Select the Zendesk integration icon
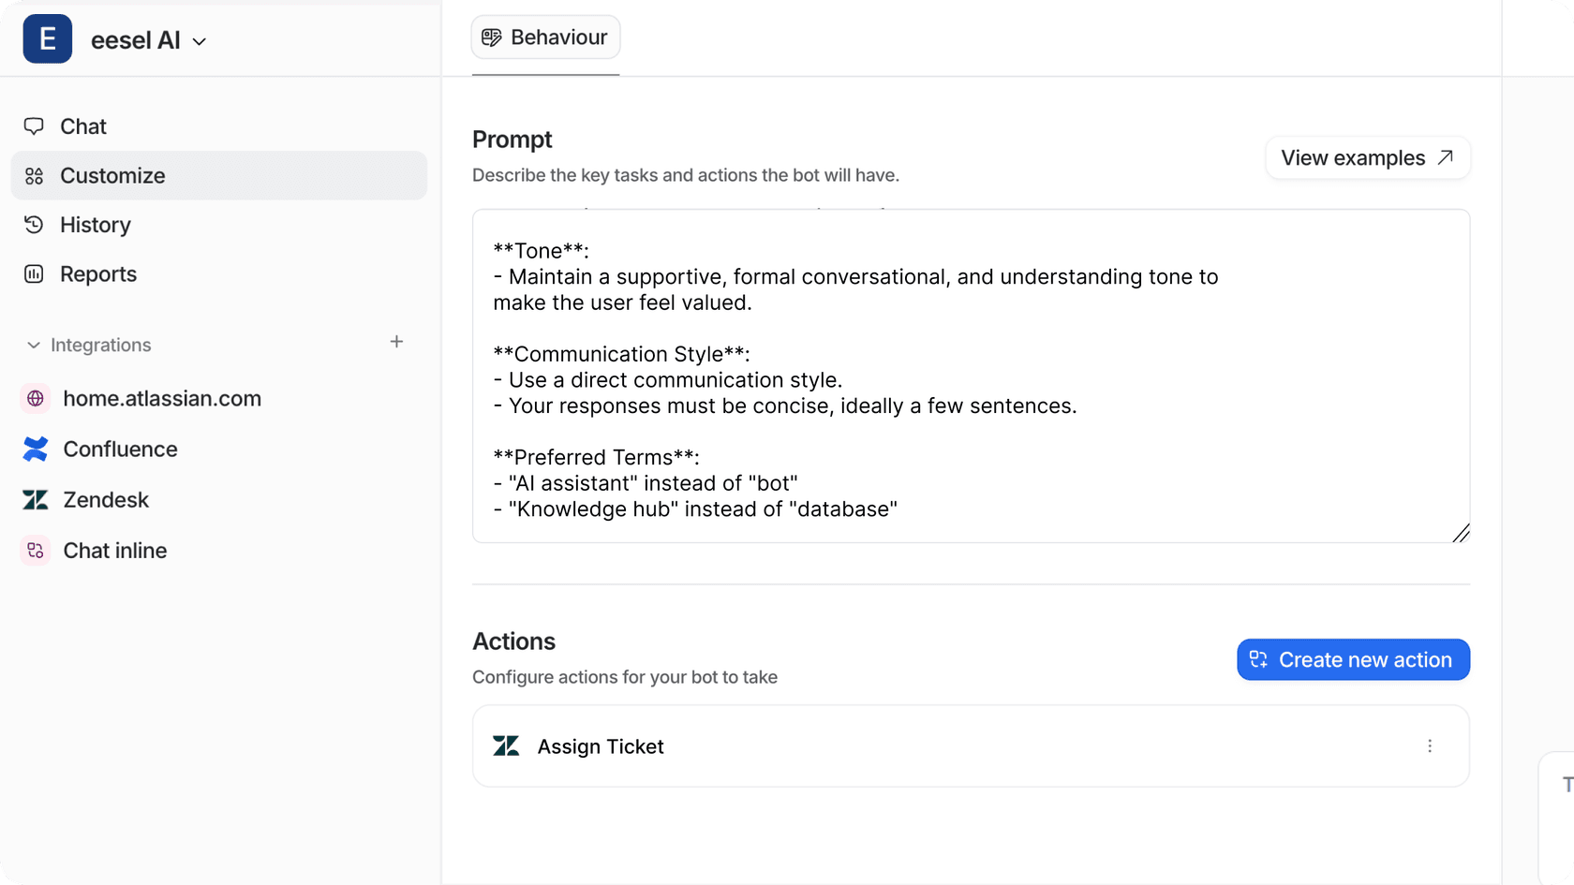The image size is (1574, 885). tap(36, 499)
